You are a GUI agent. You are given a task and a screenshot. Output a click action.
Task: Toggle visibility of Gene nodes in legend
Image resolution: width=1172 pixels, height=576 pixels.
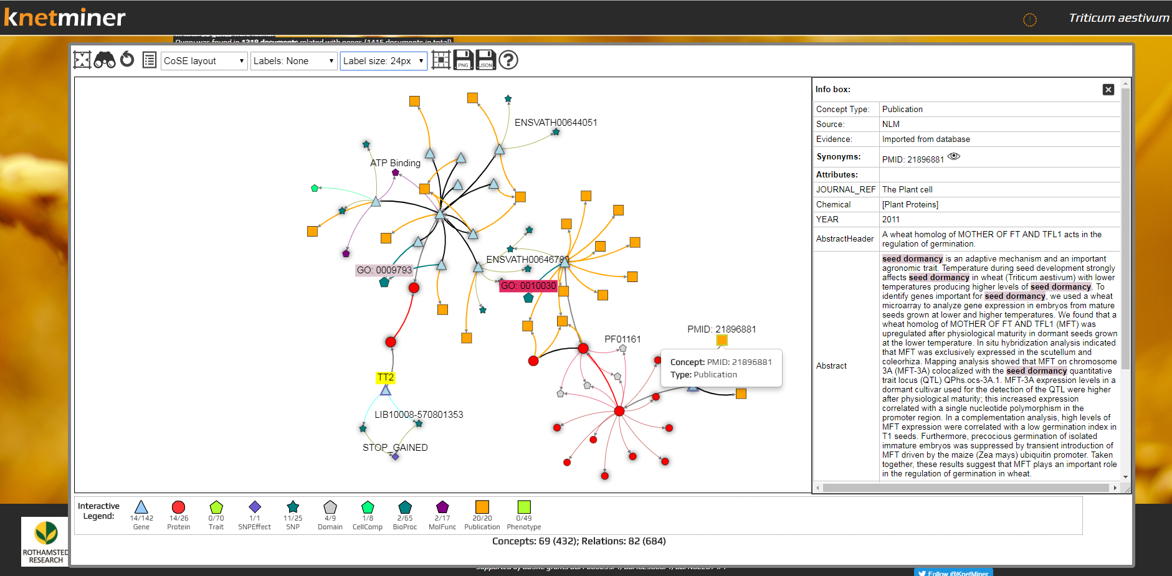coord(141,507)
